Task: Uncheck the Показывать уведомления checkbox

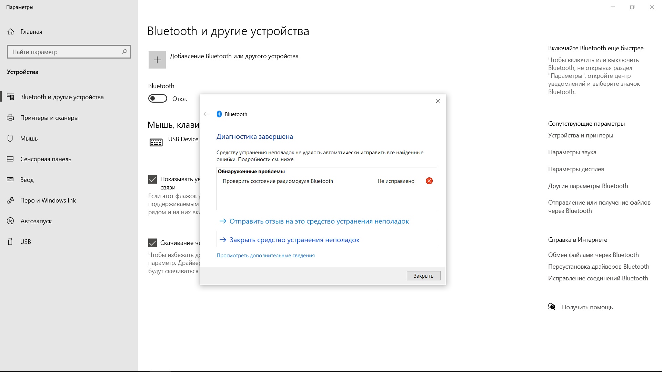Action: (152, 179)
